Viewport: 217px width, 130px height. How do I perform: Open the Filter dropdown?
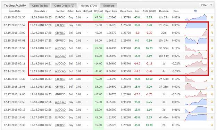pyautogui.click(x=206, y=5)
